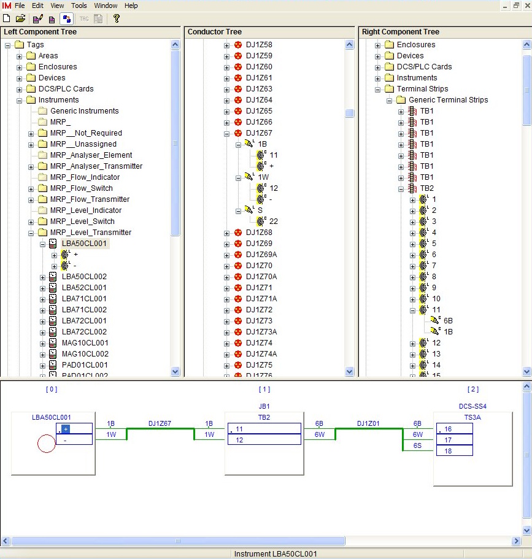Select the LBA50CL001 instrument icon

(52, 244)
